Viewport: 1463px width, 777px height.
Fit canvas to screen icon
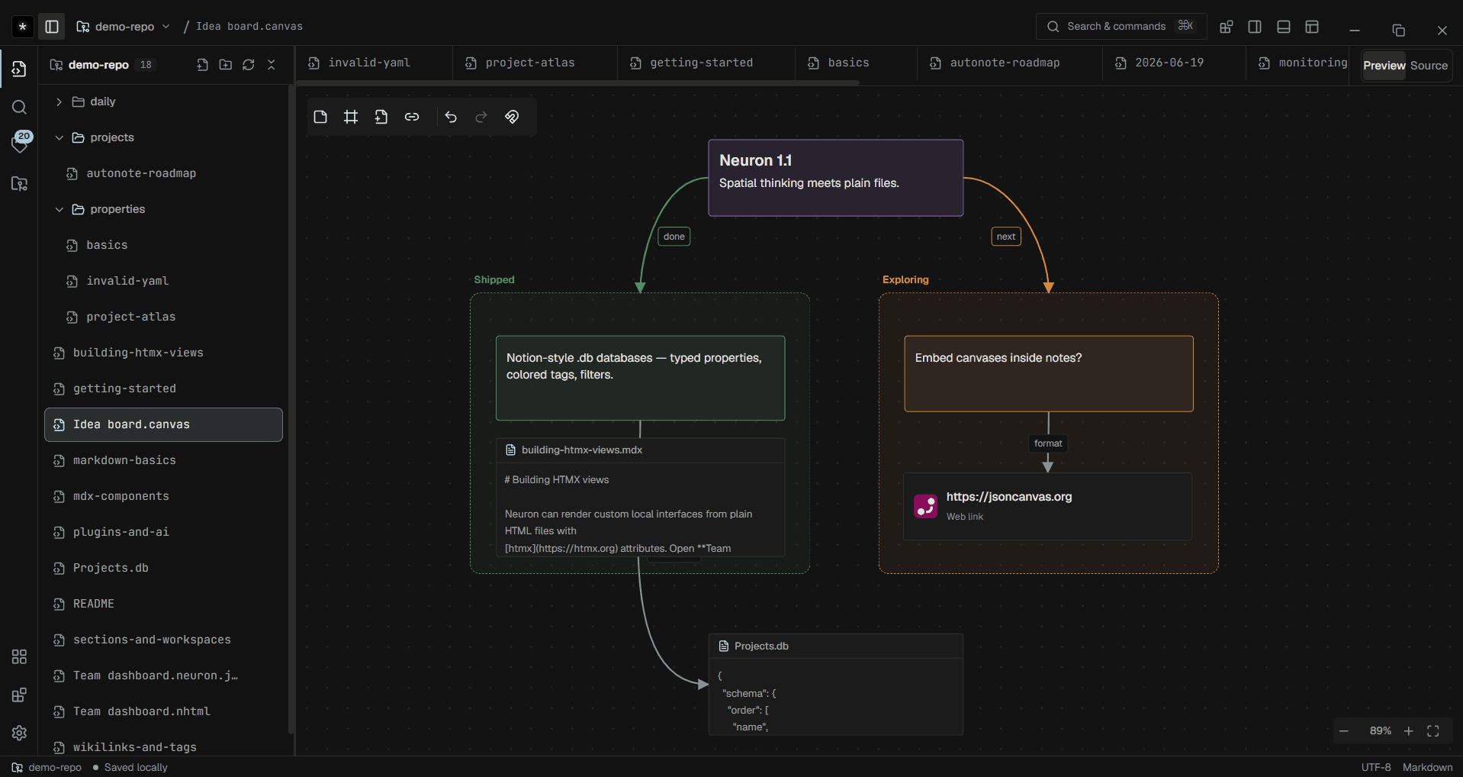point(1433,731)
